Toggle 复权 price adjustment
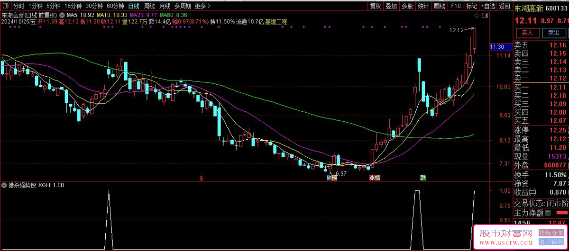The height and width of the screenshot is (251, 569). coord(376,6)
